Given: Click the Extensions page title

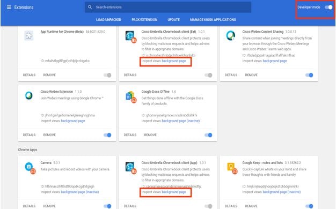Looking at the screenshot, I should point(24,8).
